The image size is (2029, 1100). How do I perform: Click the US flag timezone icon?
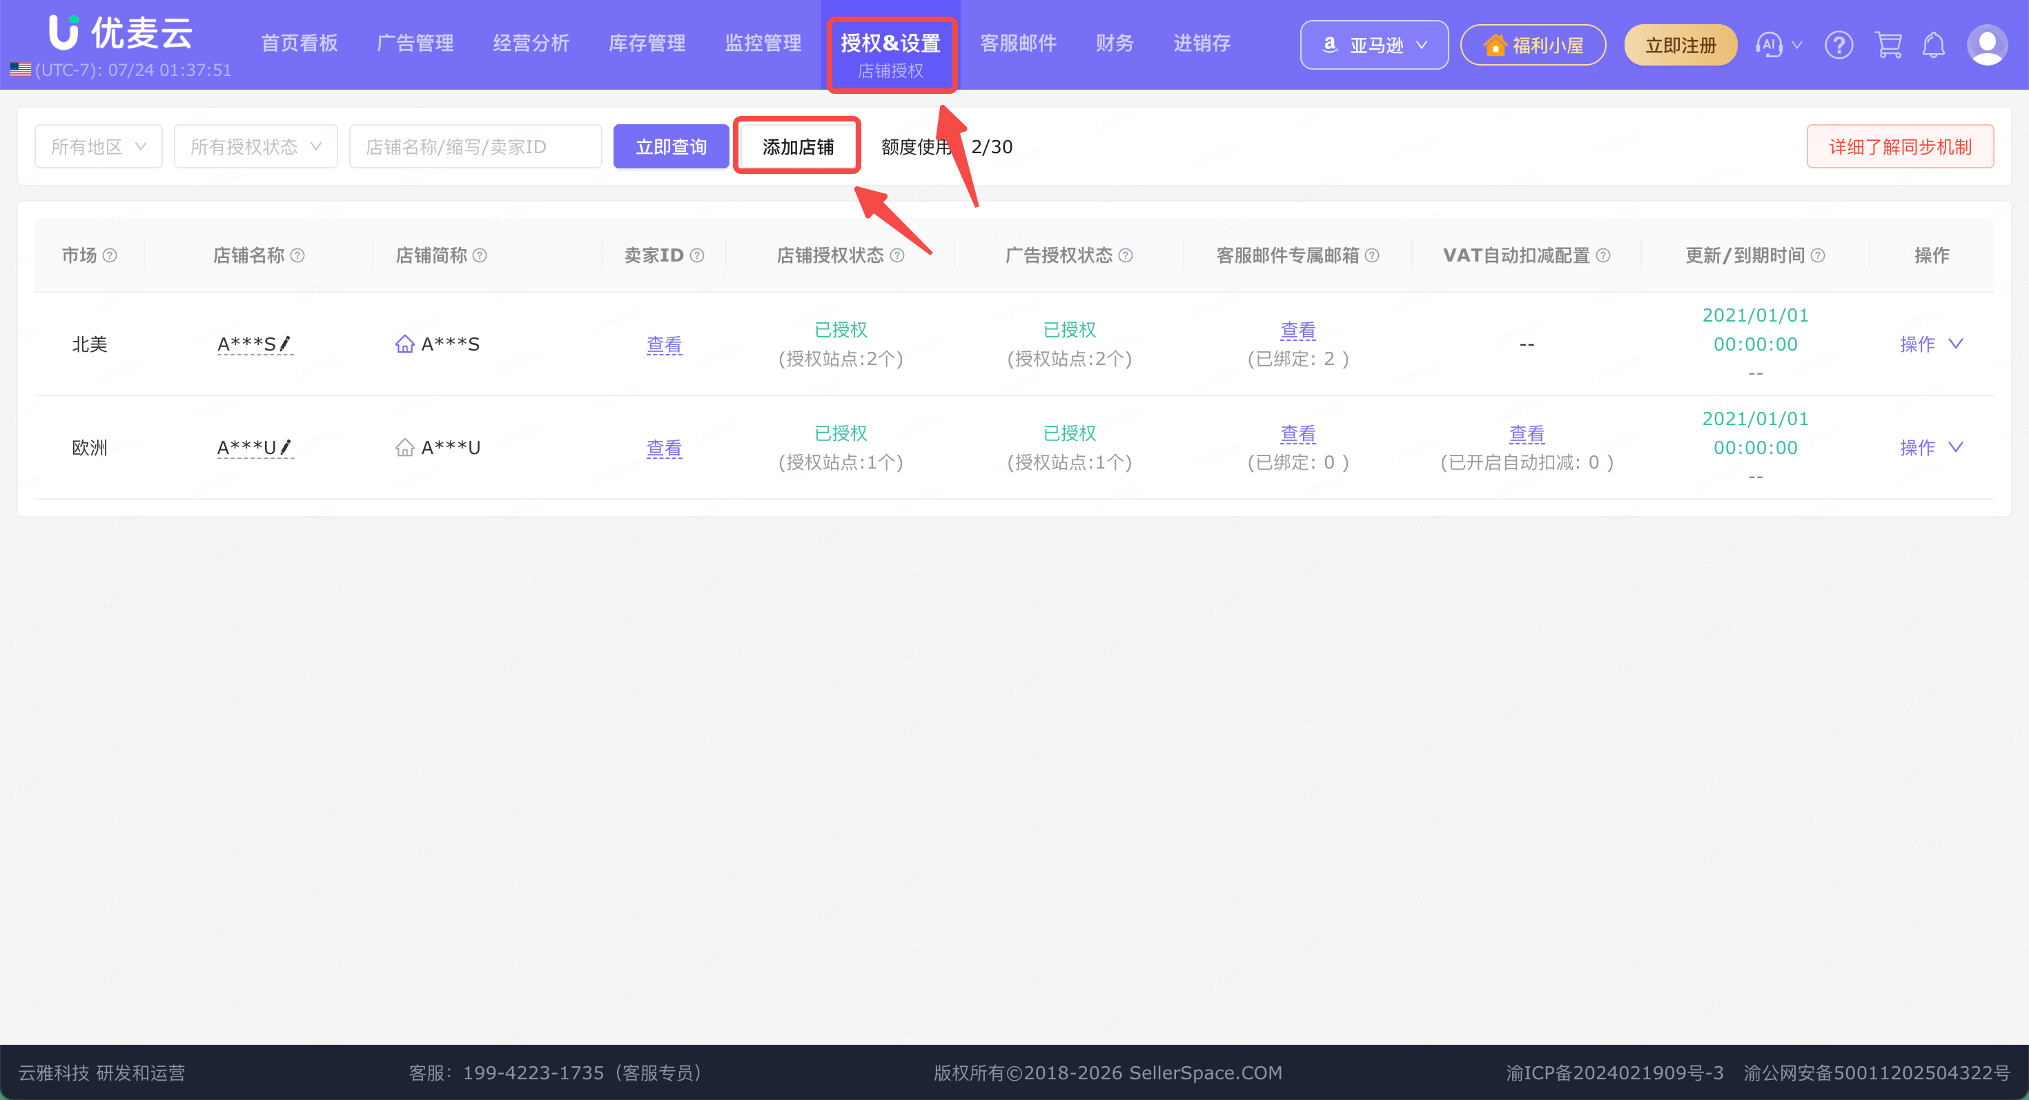click(x=21, y=70)
